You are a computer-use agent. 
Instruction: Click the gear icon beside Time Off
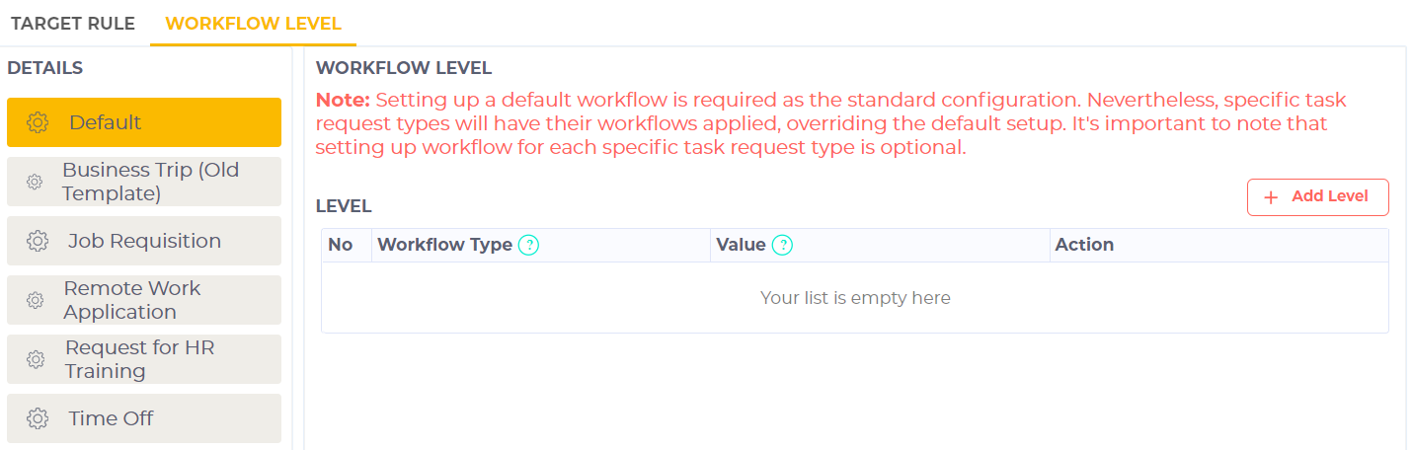[38, 418]
